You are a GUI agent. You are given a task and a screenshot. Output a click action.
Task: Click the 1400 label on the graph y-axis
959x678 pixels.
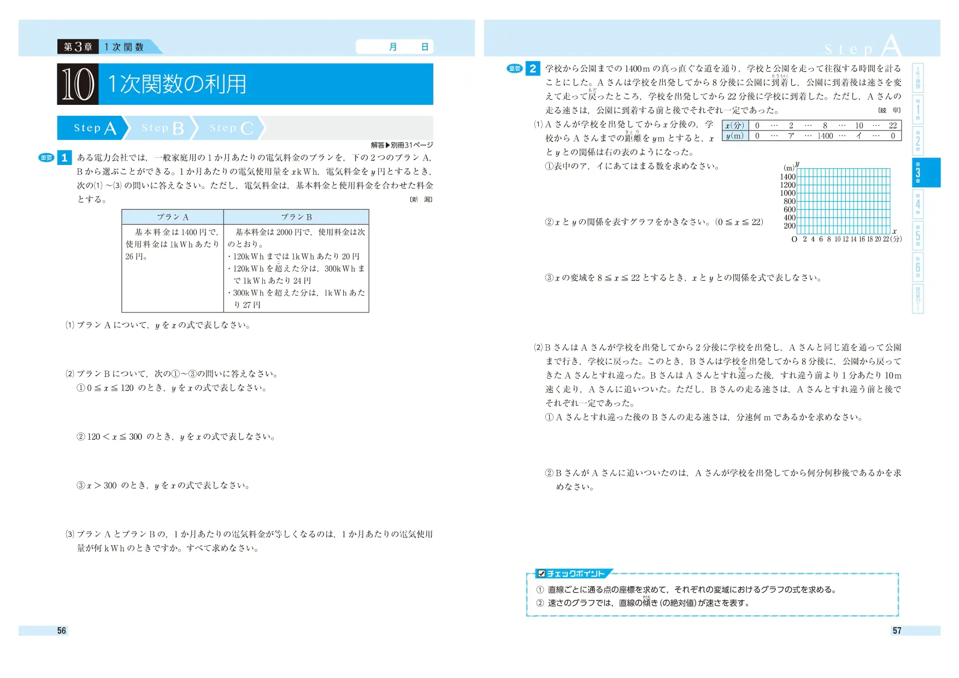pos(788,177)
